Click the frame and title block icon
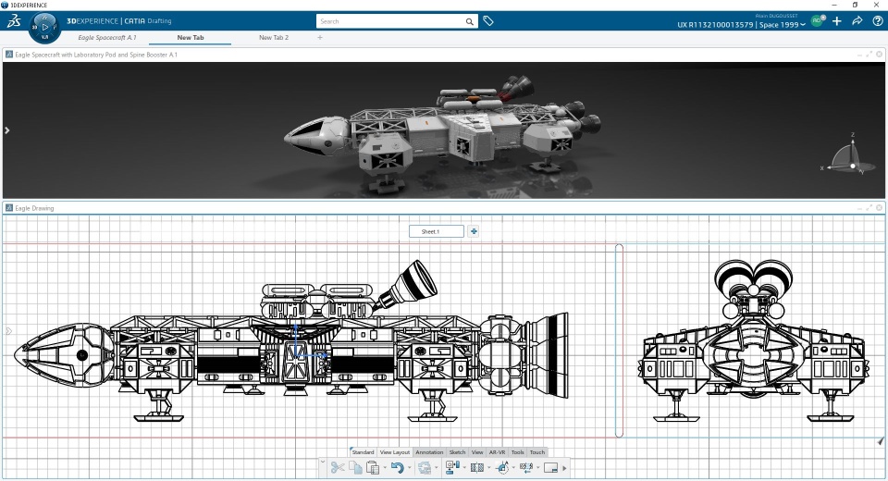This screenshot has height=481, width=888. [x=550, y=467]
